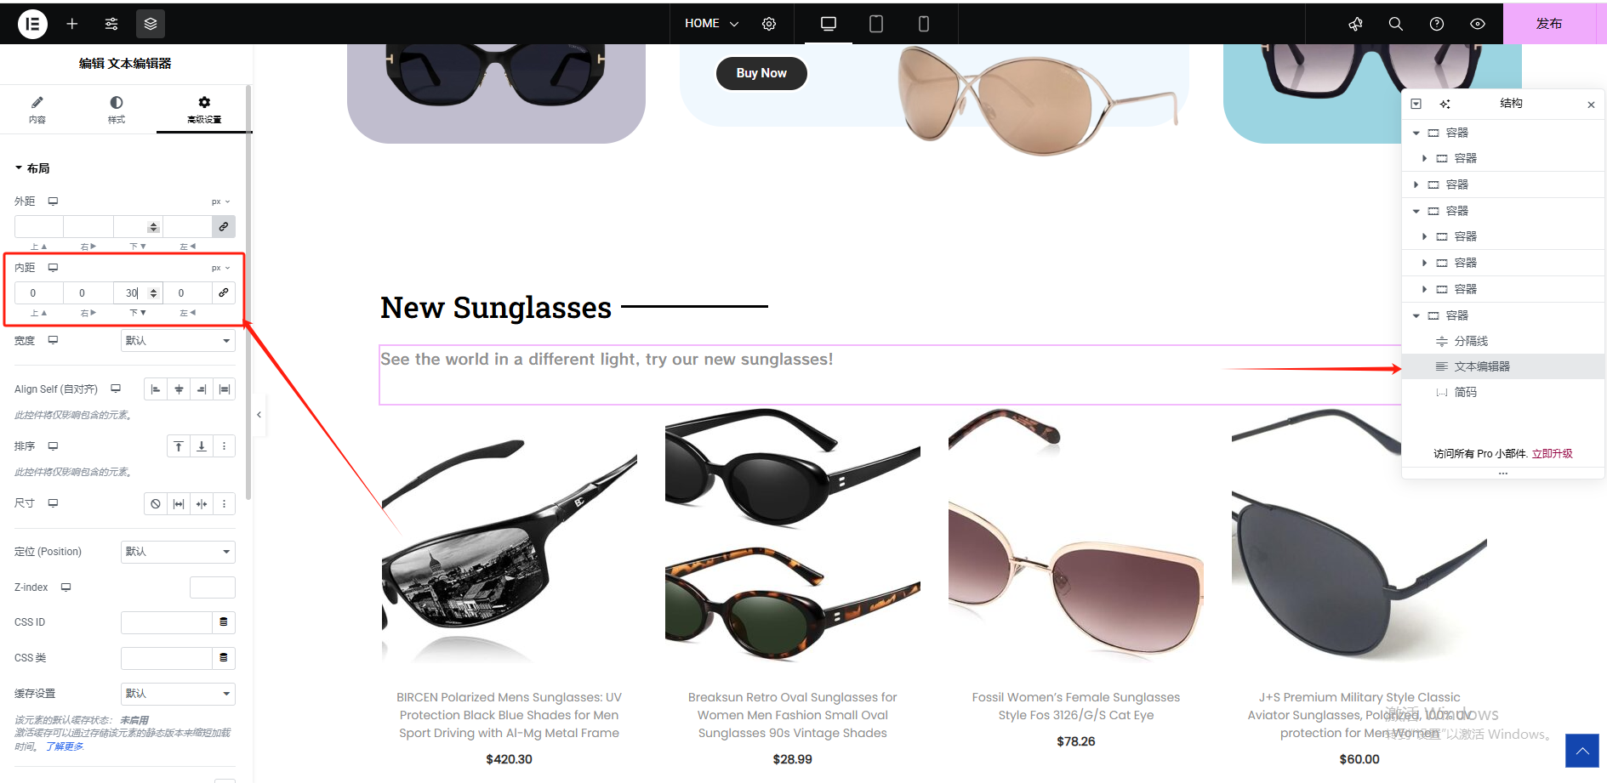Click the 发布 publish button
This screenshot has width=1607, height=783.
tap(1549, 24)
